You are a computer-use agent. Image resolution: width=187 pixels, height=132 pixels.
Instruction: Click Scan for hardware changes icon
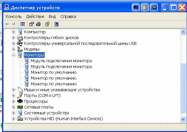[x=56, y=24]
